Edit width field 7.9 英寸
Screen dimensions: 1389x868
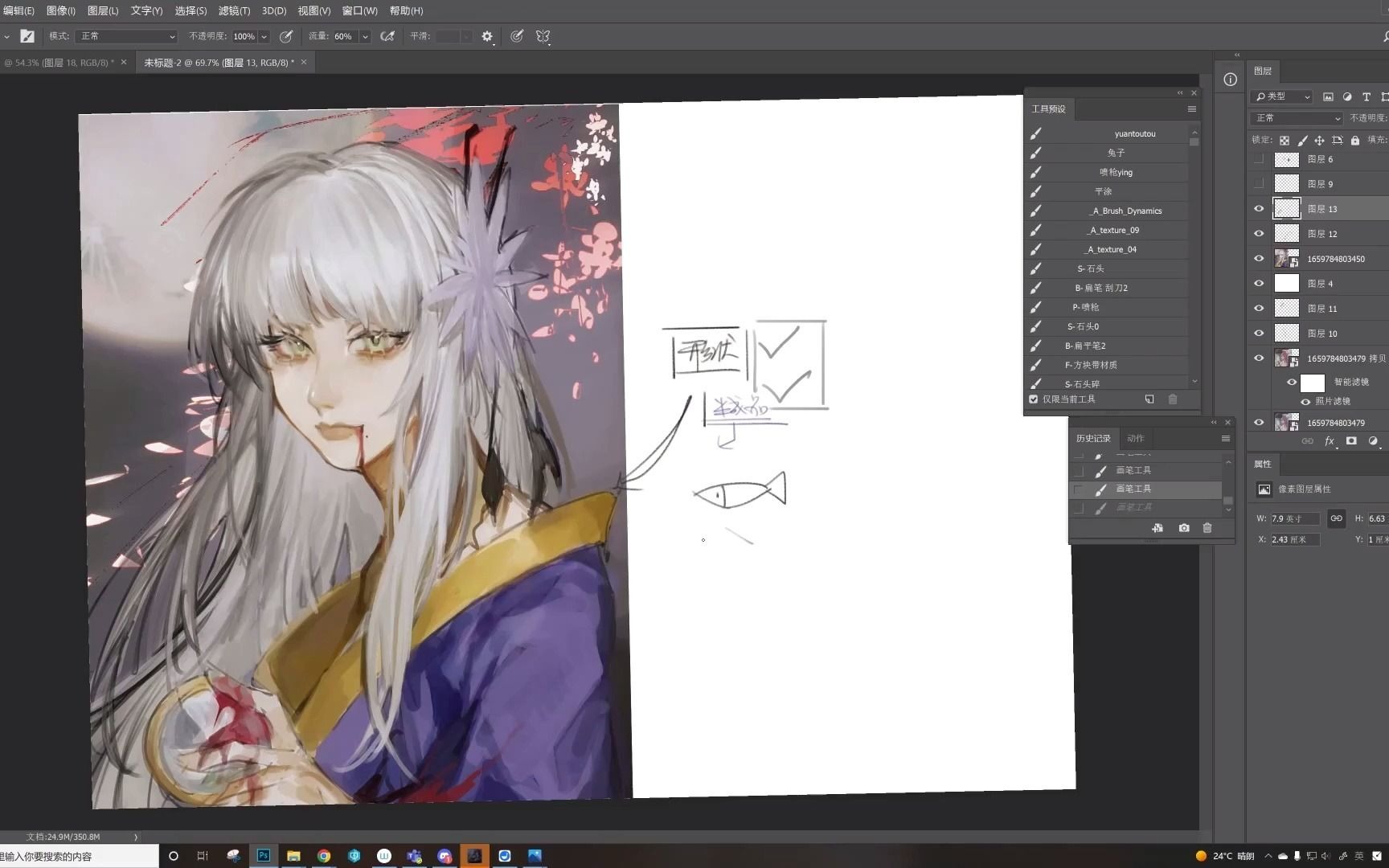pos(1295,518)
